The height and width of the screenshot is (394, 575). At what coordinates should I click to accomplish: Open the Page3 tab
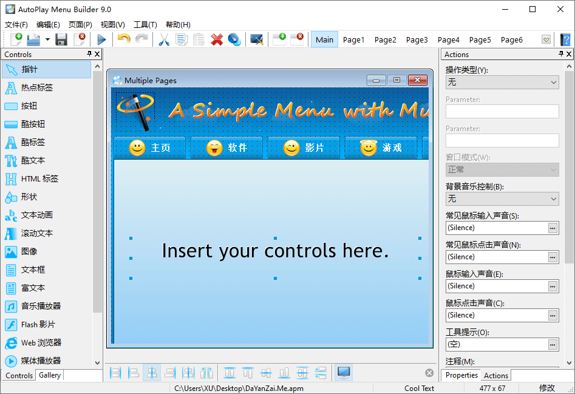click(x=417, y=39)
